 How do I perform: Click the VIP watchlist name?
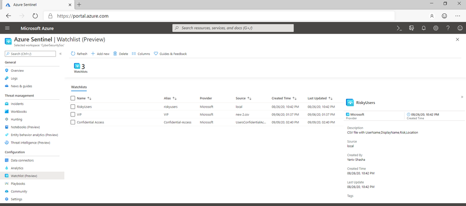pos(79,114)
